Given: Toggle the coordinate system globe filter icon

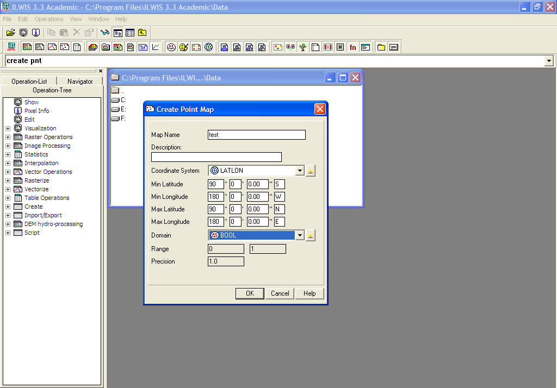Looking at the screenshot, I should (x=209, y=47).
